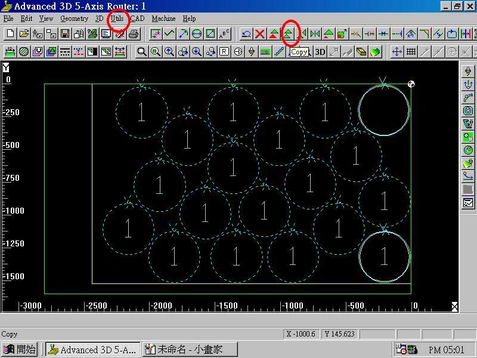
Task: Click the zoom out magnifier with down arrow
Action: click(197, 52)
